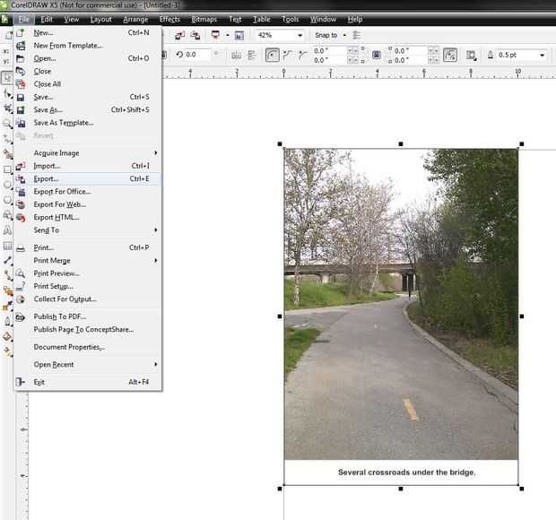Open dropdown arrow beside application launcher

click(227, 35)
